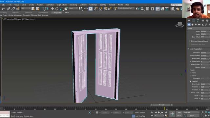Enable Generate Mapping Coords checkbox

(x=190, y=41)
